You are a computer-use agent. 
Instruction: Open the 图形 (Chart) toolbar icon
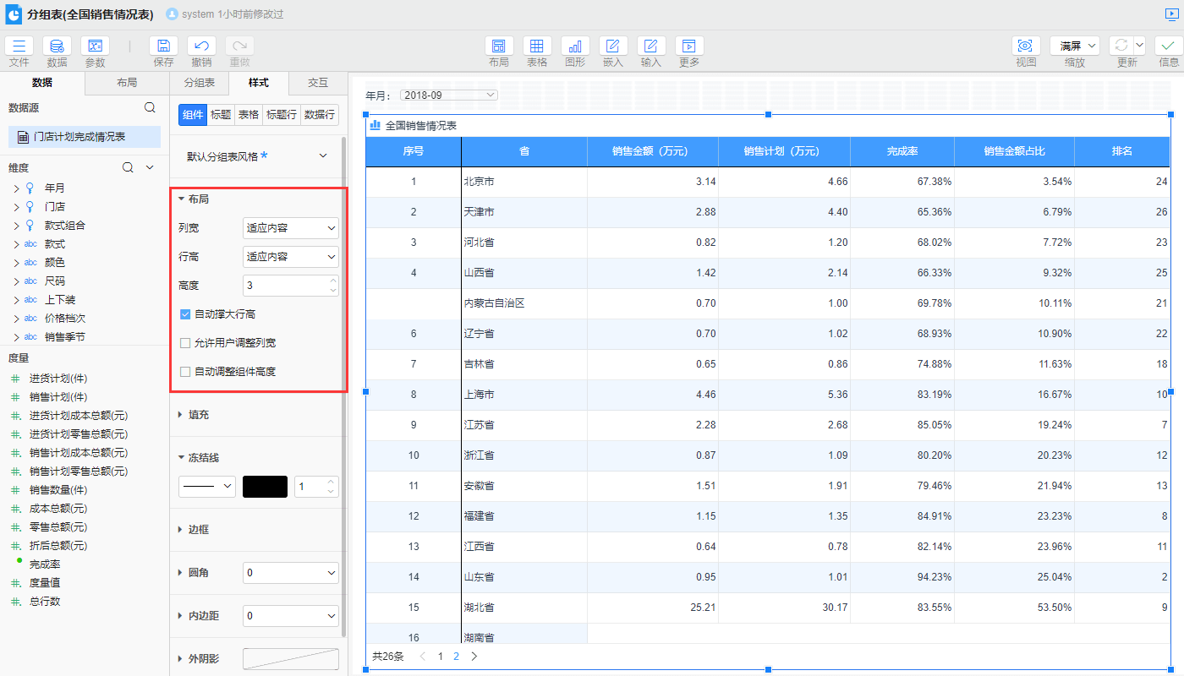coord(575,46)
